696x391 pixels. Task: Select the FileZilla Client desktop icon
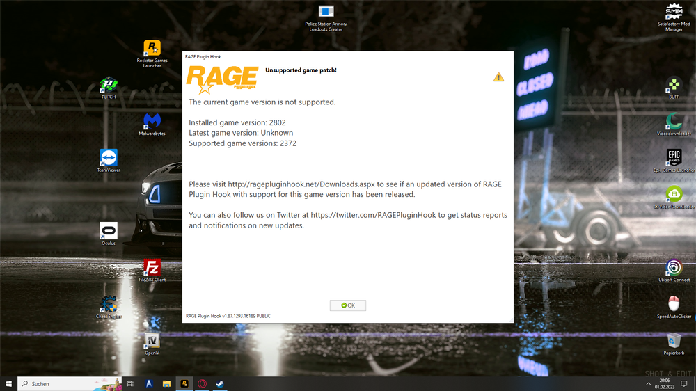click(x=152, y=271)
